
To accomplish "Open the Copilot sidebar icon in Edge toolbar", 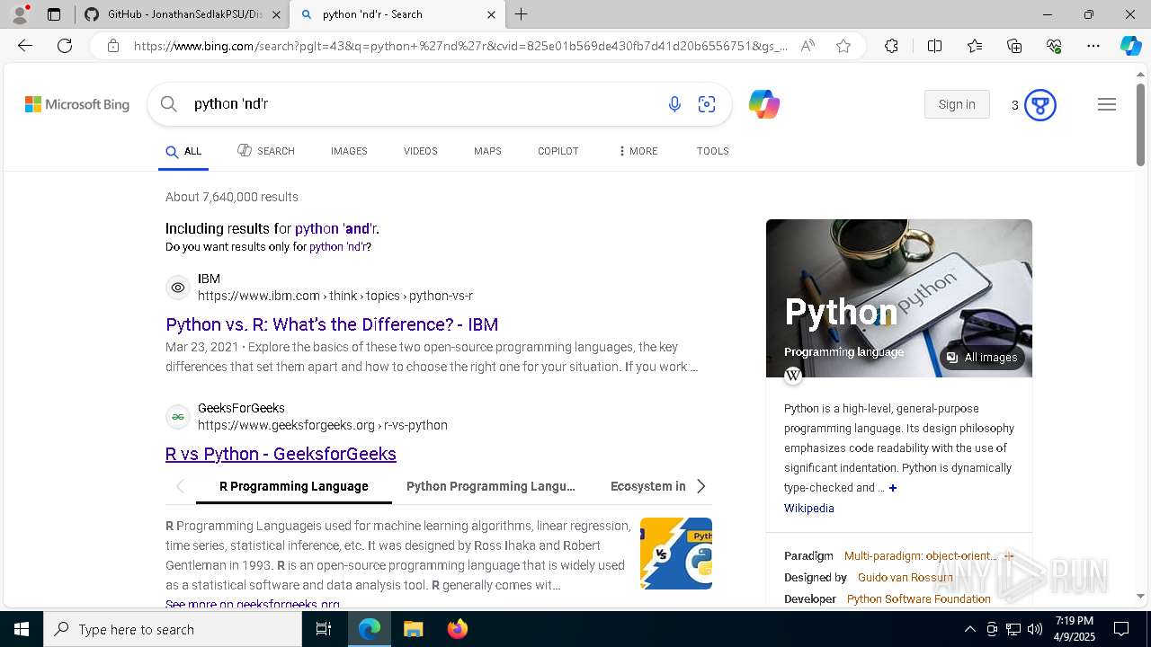I will click(x=1130, y=46).
